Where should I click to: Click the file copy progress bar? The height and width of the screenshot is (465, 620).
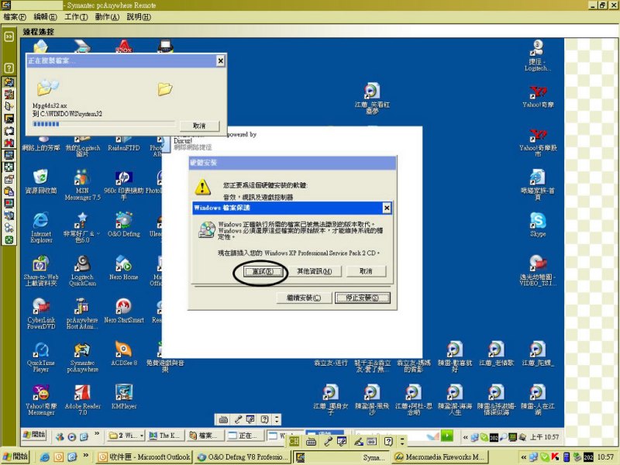coord(104,124)
